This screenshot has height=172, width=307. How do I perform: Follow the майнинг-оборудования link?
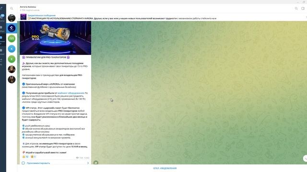point(71,93)
